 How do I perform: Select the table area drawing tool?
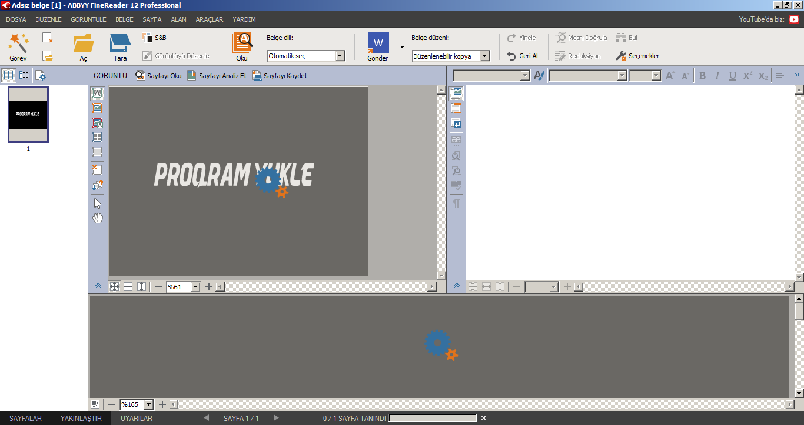(x=98, y=138)
